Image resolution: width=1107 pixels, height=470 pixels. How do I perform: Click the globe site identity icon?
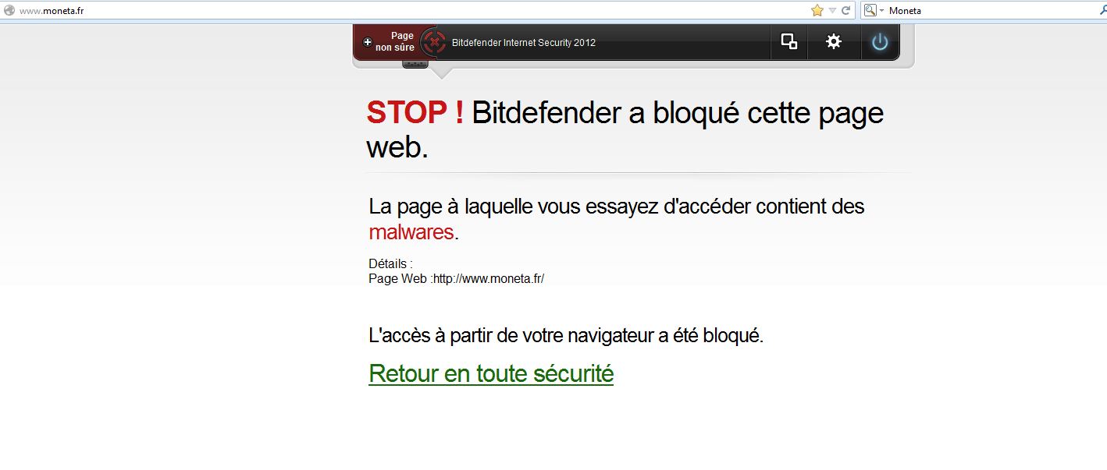pyautogui.click(x=9, y=11)
